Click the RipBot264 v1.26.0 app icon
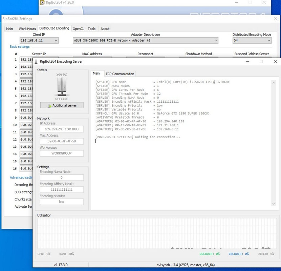 coord(42,2)
